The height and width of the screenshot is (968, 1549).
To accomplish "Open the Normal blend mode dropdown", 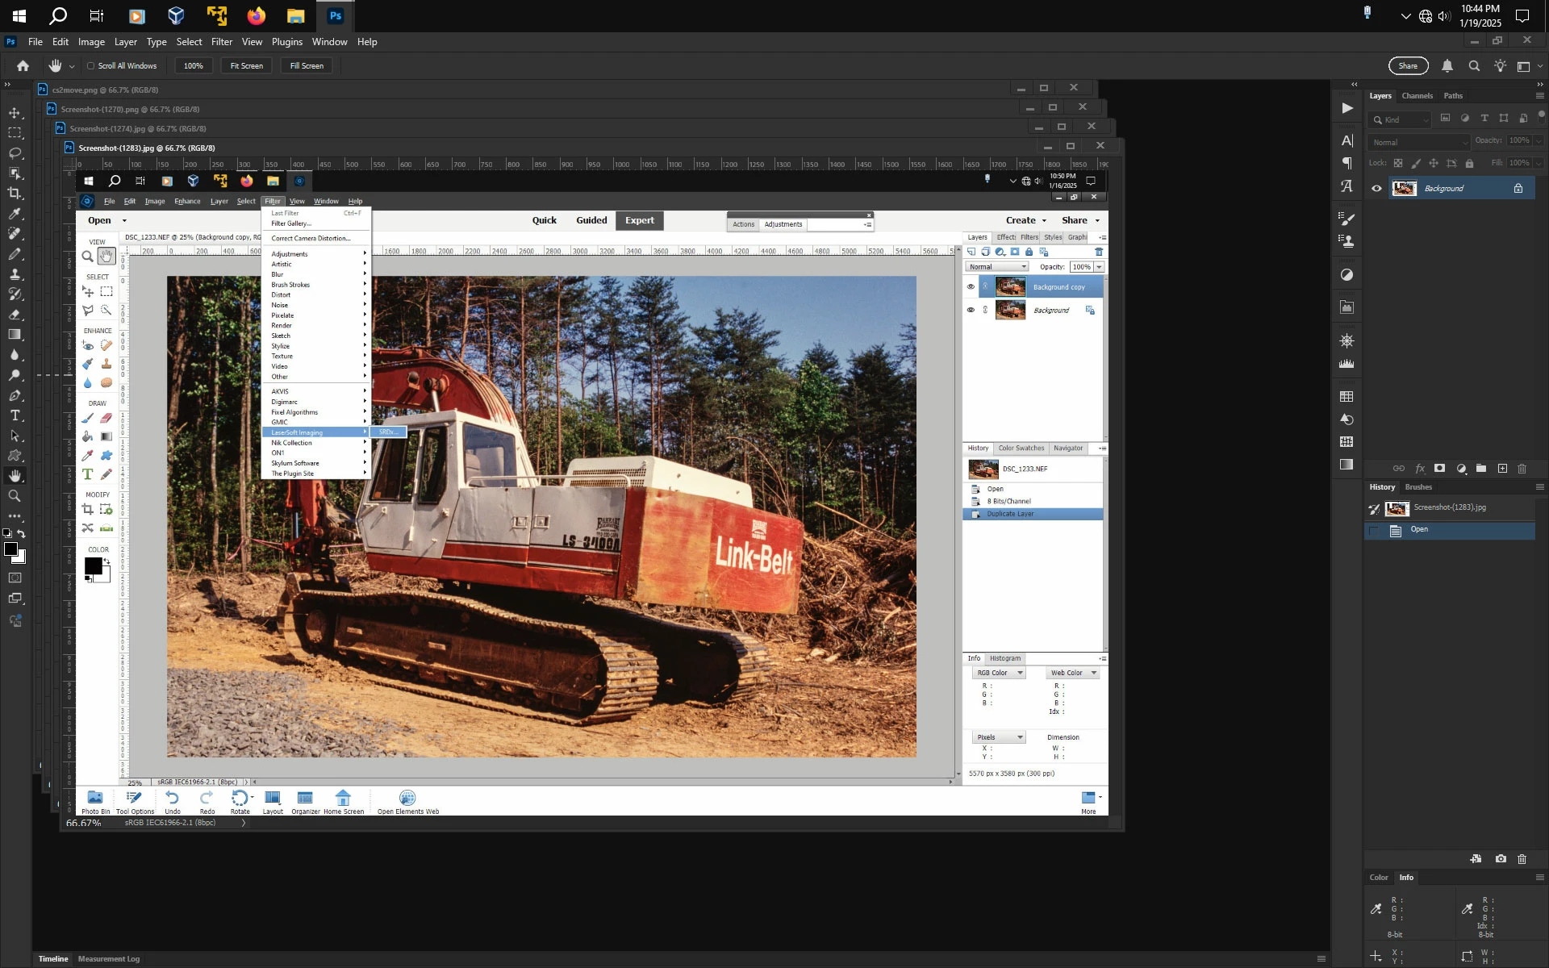I will click(x=1419, y=142).
